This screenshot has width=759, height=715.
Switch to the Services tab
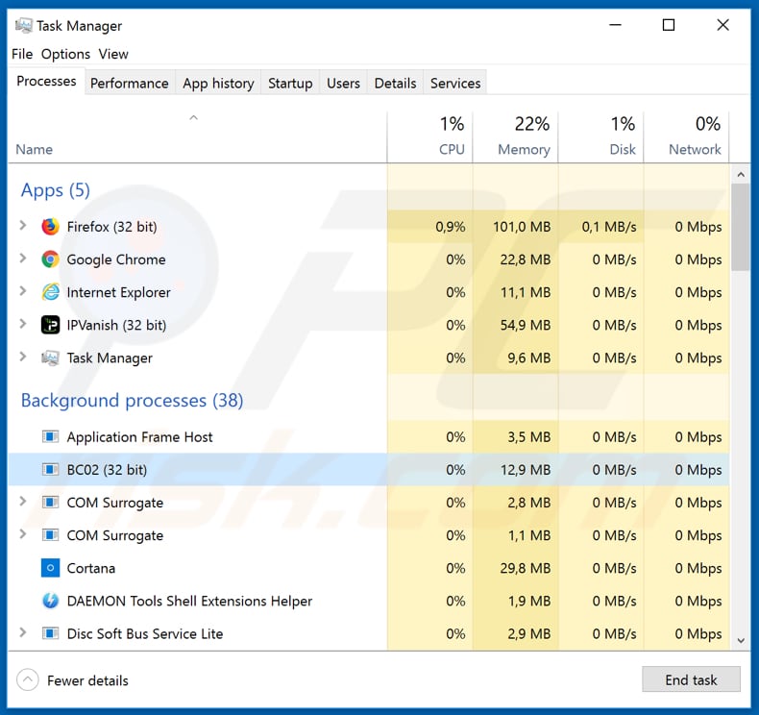point(455,83)
